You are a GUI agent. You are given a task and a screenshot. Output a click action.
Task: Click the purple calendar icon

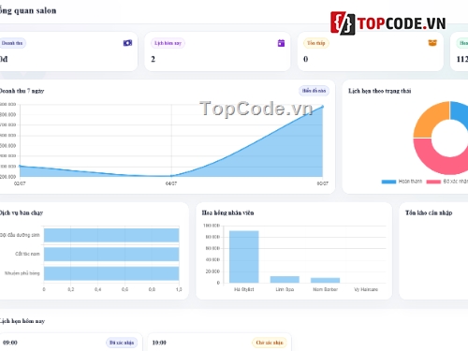(x=281, y=43)
